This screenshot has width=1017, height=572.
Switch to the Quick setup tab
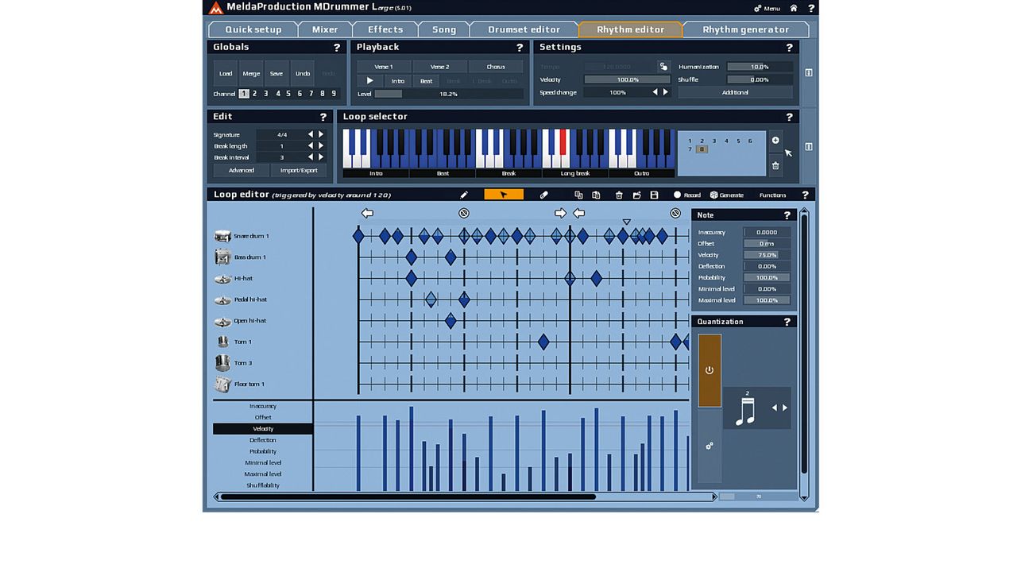coord(253,29)
